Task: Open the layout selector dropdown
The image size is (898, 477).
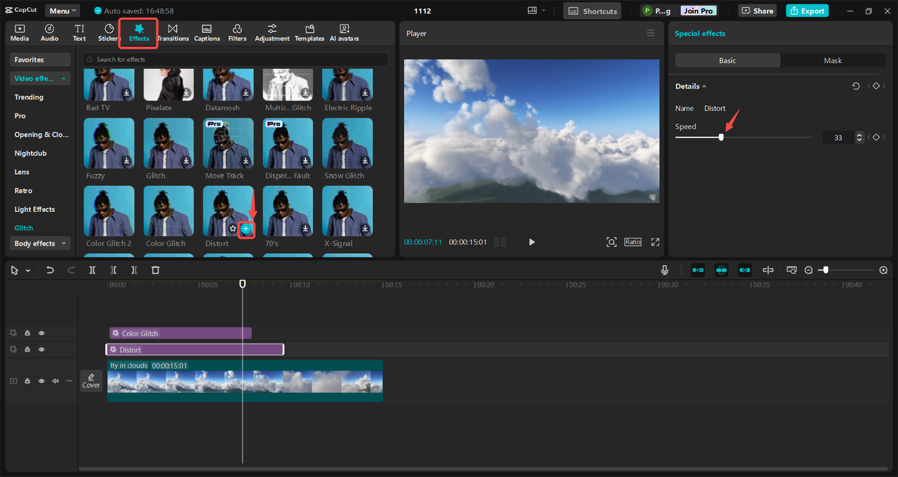Action: tap(536, 11)
